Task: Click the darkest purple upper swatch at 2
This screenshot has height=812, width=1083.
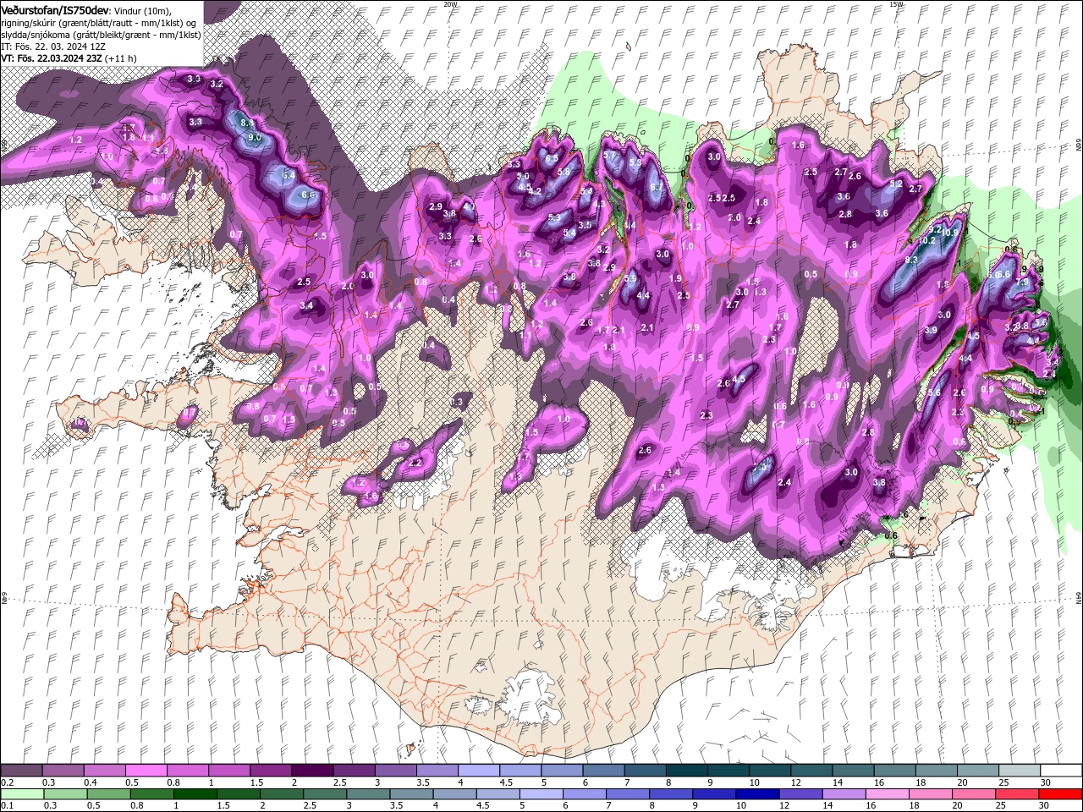Action: coord(312,771)
